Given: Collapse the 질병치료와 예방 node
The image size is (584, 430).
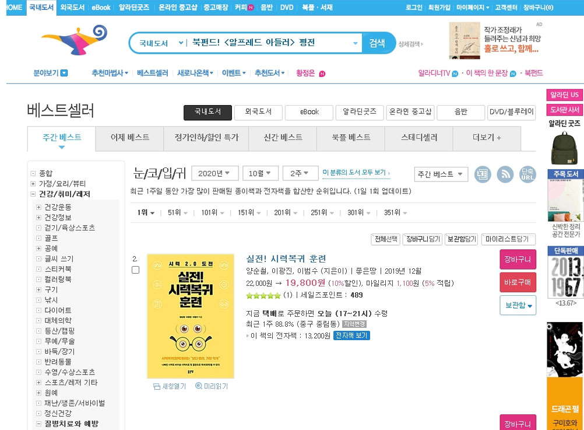Looking at the screenshot, I should [x=38, y=424].
